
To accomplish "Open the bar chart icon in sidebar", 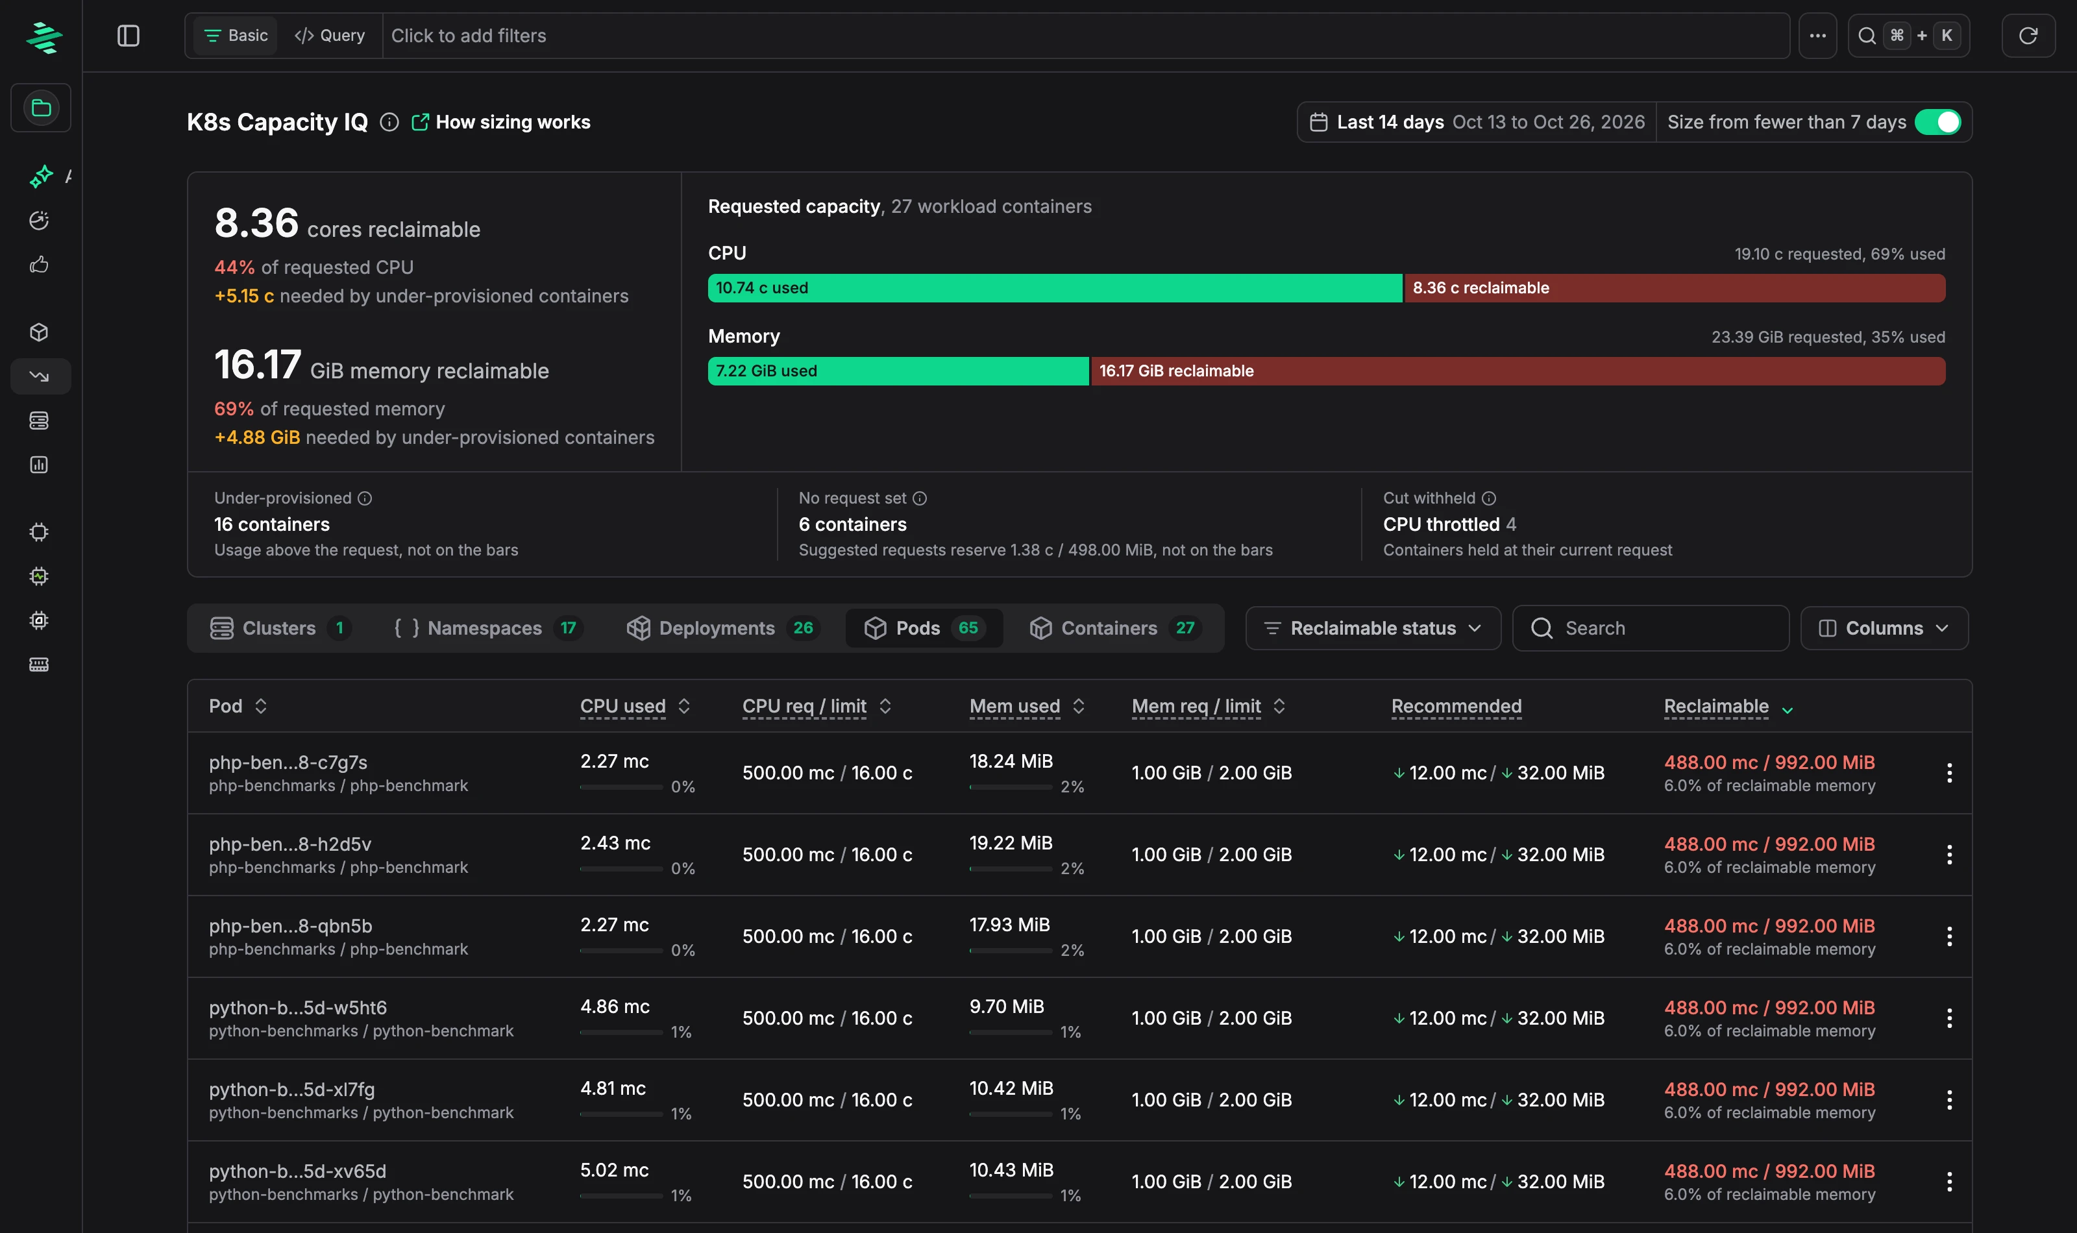I will click(39, 465).
